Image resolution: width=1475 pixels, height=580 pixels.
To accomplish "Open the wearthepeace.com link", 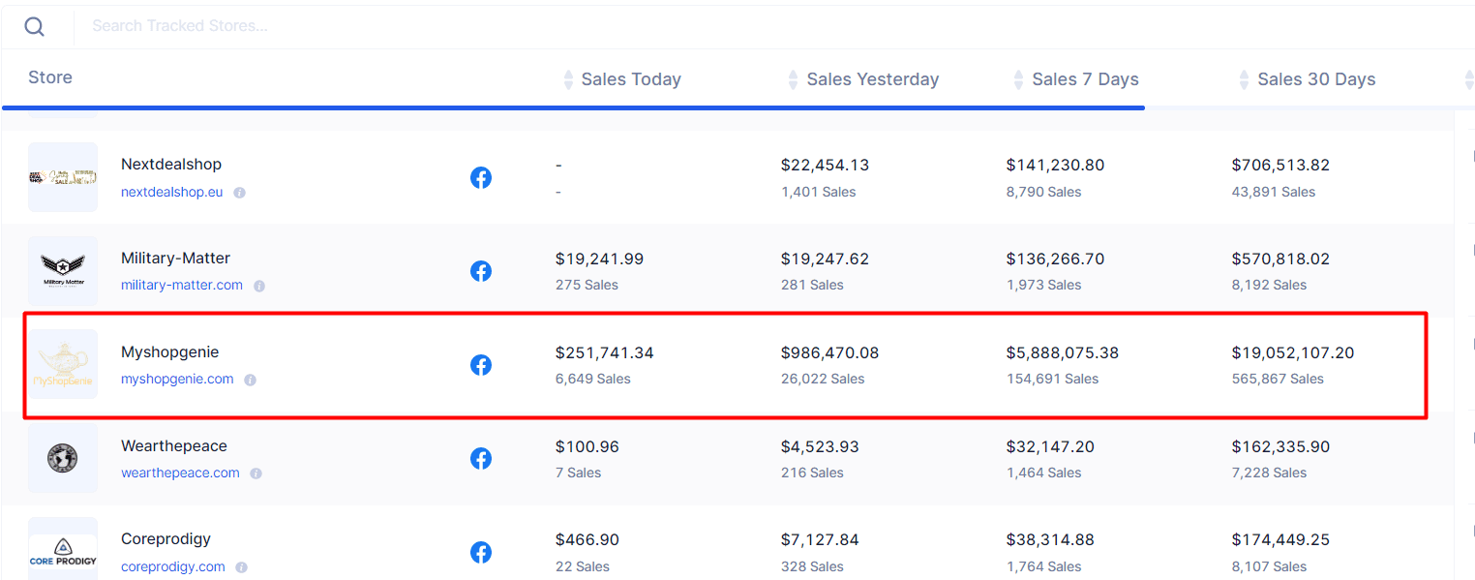I will tap(180, 473).
